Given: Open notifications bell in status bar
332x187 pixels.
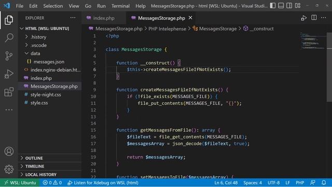Looking at the screenshot, I should [324, 182].
